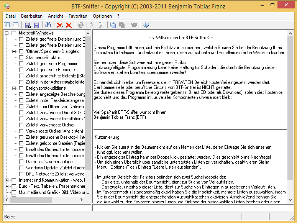
Task: Click the plain floppy save icon
Action: point(36,25)
